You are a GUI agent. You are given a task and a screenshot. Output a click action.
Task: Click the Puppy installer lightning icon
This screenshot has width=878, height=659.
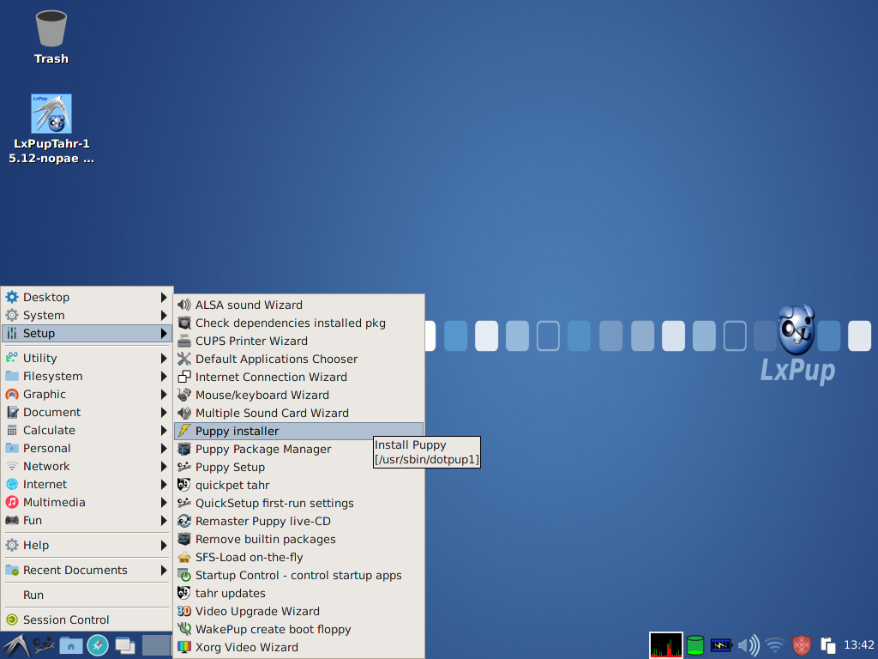[x=184, y=431]
